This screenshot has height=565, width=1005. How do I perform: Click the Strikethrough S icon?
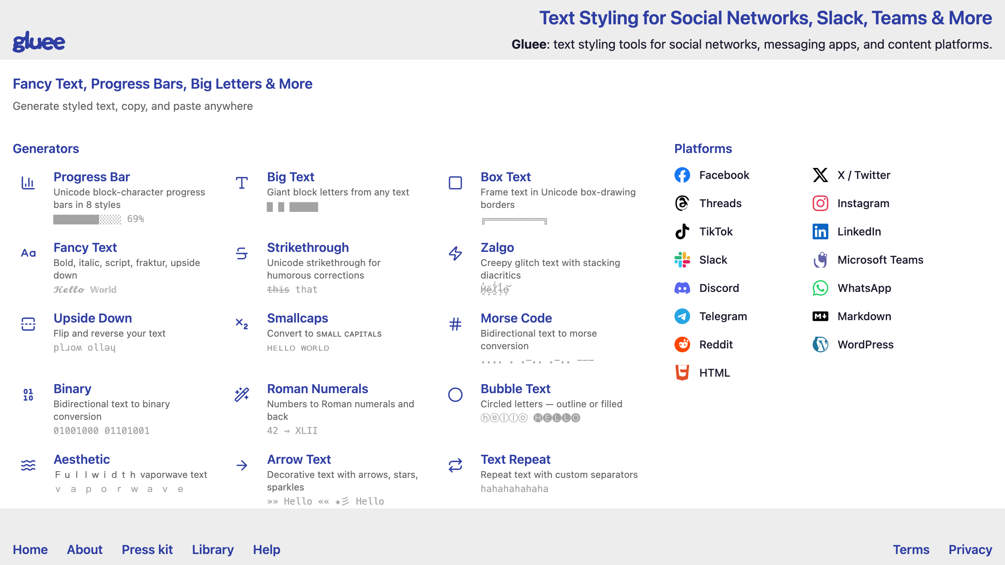click(x=242, y=253)
